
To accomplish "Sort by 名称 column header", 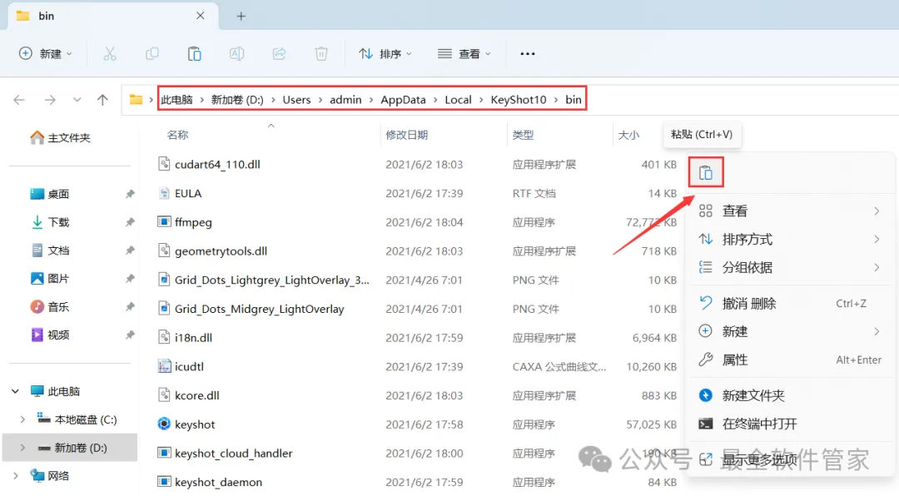I will [178, 136].
